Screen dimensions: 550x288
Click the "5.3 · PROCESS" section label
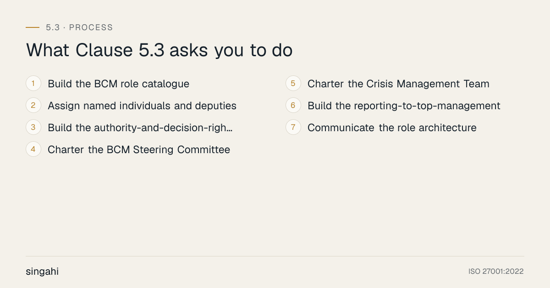(x=79, y=27)
